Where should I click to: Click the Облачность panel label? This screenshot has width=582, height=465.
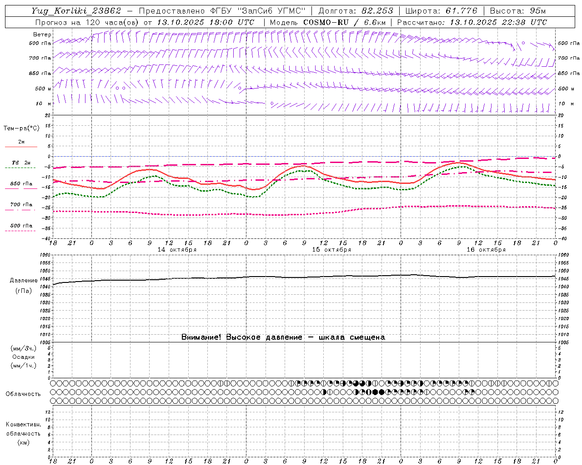click(x=23, y=394)
